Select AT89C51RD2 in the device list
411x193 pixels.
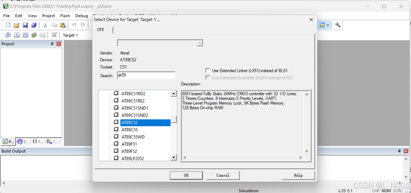tap(133, 94)
